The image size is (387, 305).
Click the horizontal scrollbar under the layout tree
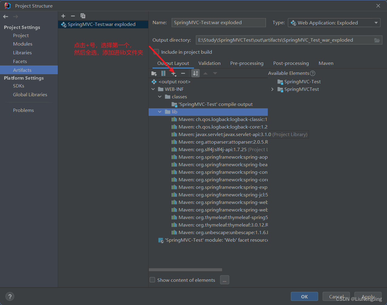(185, 270)
